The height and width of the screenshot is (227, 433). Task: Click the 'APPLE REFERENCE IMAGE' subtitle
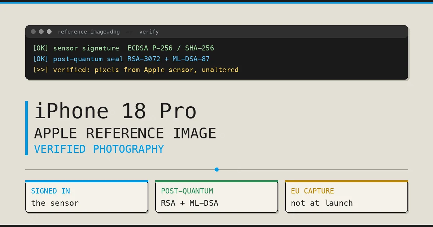(x=125, y=134)
